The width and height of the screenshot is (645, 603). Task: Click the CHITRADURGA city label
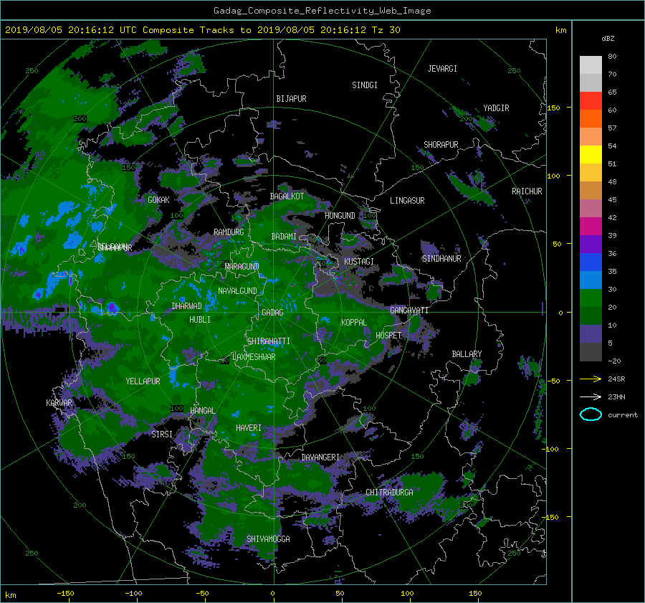(x=389, y=493)
